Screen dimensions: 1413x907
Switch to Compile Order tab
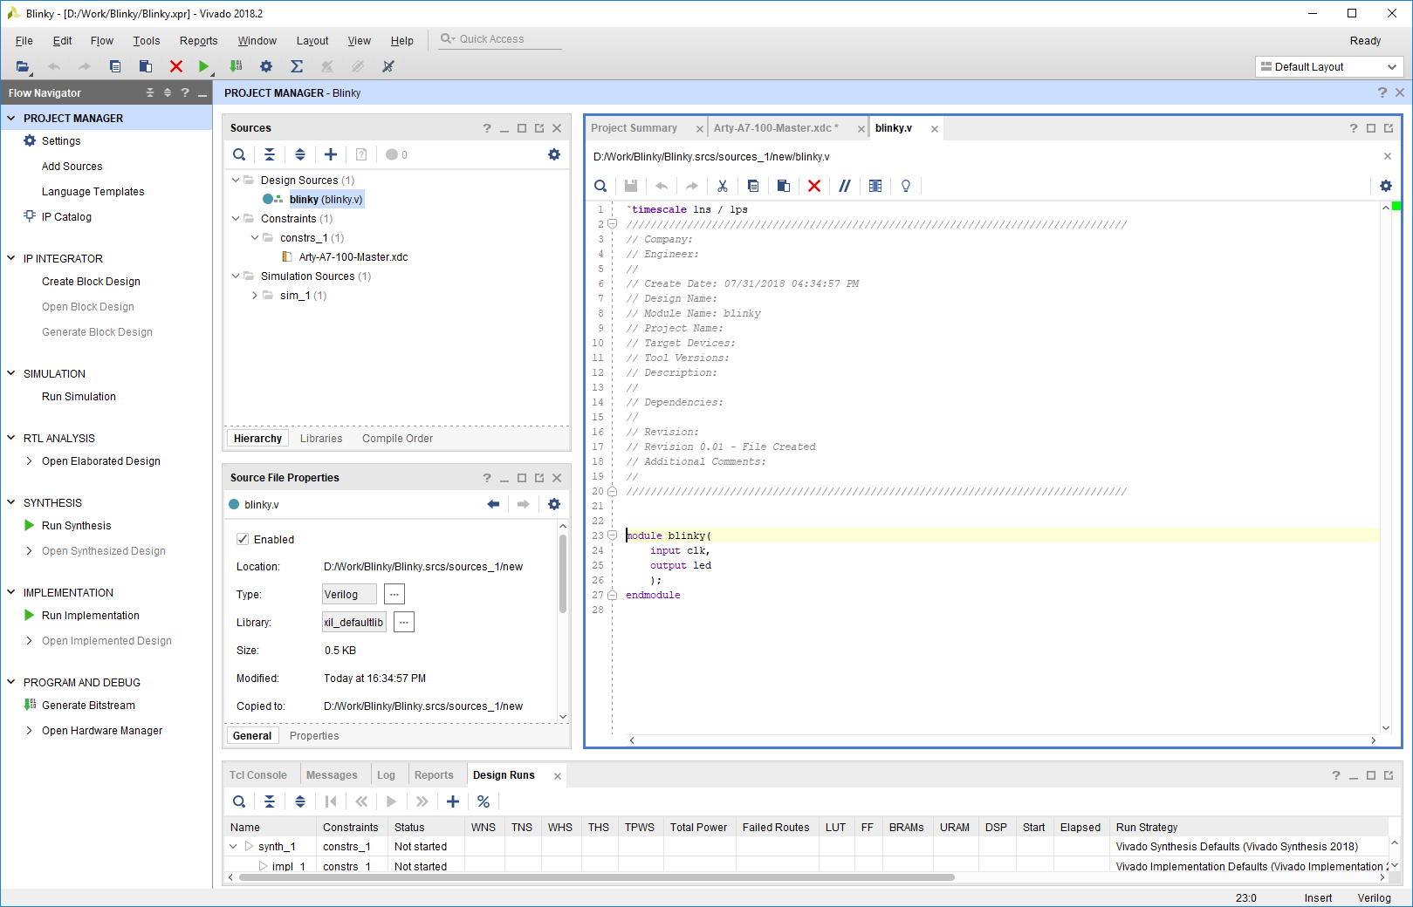point(397,439)
